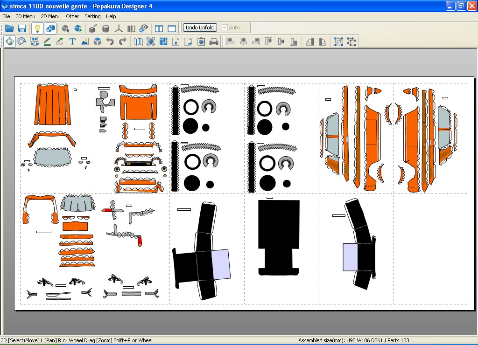Expand the Setting menu dropdown
The image size is (478, 345).
tap(92, 16)
